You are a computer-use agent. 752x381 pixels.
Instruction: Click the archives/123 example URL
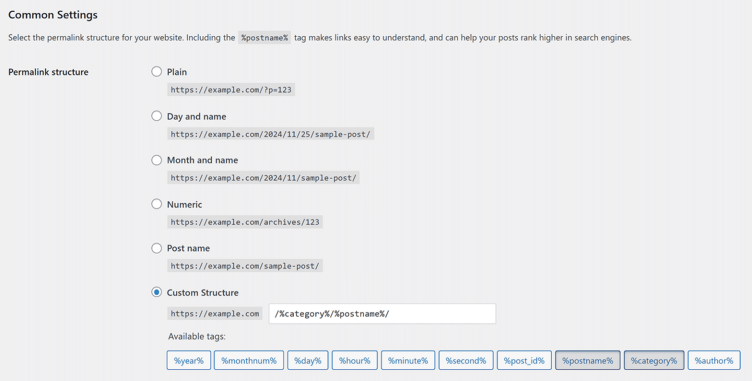click(245, 222)
